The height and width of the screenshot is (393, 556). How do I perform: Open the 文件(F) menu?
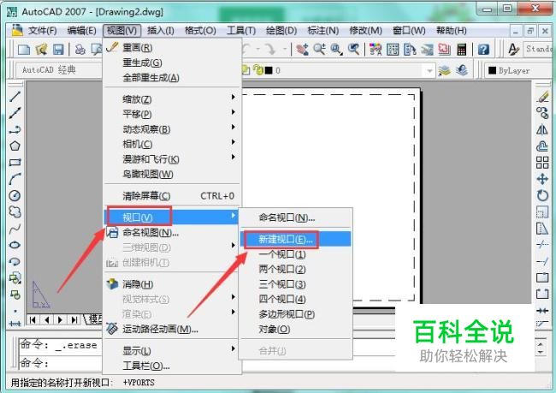pos(42,31)
